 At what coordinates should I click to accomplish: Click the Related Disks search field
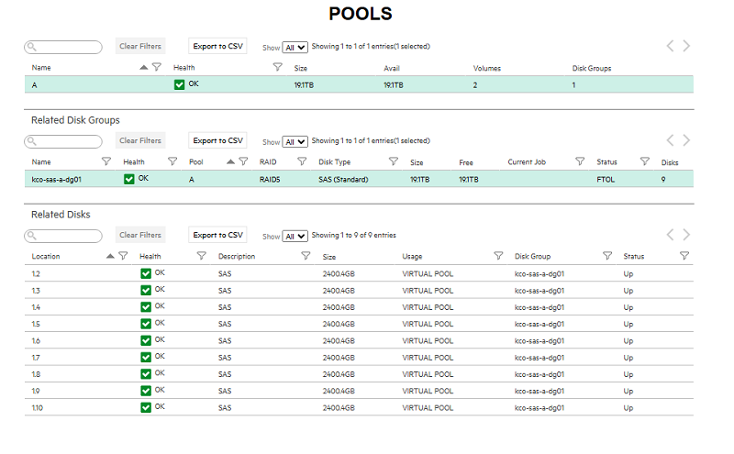pos(63,236)
